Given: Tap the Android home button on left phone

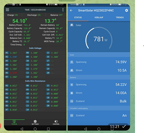Looking at the screenshot, I should tap(35, 129).
